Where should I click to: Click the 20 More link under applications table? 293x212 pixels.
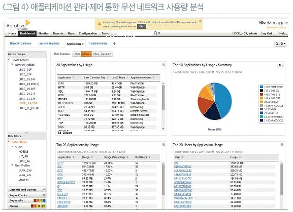click(67, 133)
